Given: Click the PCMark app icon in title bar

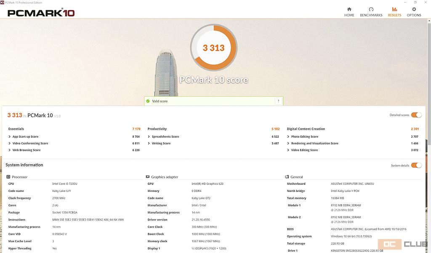Looking at the screenshot, I should click(2, 3).
